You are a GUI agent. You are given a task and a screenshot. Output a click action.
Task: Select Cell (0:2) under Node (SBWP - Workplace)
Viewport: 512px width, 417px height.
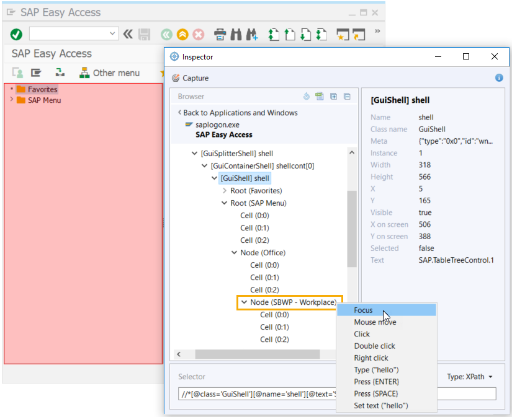tap(274, 340)
